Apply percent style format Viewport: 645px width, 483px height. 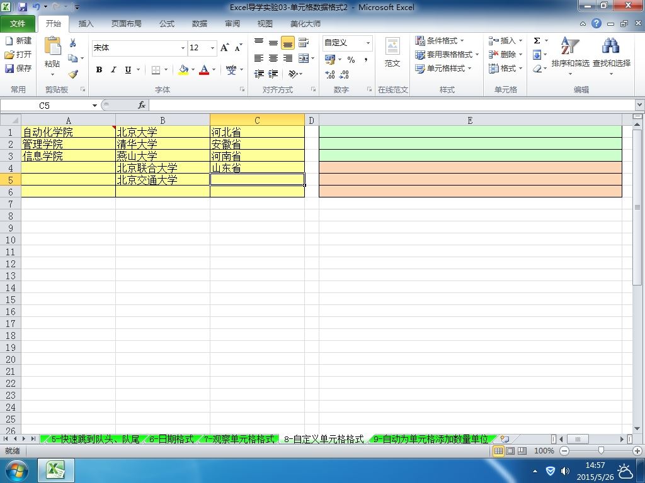click(x=351, y=60)
